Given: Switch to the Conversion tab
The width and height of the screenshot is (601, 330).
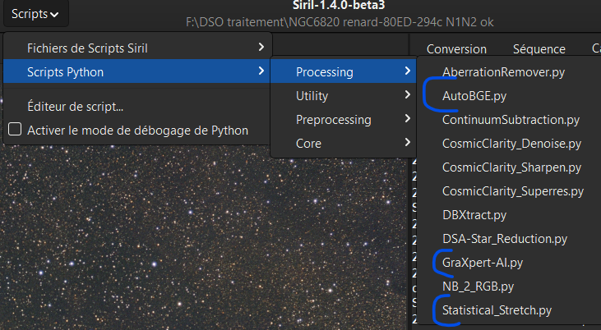Looking at the screenshot, I should point(456,50).
